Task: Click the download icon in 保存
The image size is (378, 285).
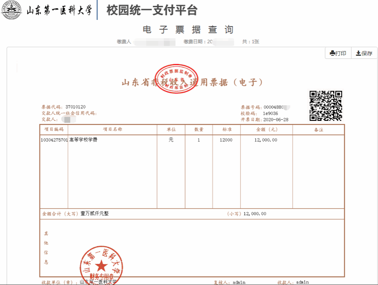Action: coord(358,53)
